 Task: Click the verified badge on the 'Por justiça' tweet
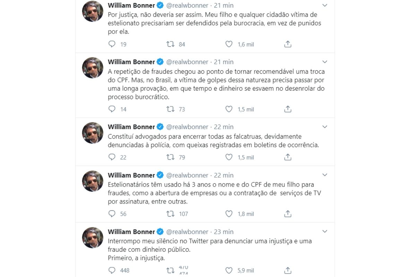[x=160, y=5]
